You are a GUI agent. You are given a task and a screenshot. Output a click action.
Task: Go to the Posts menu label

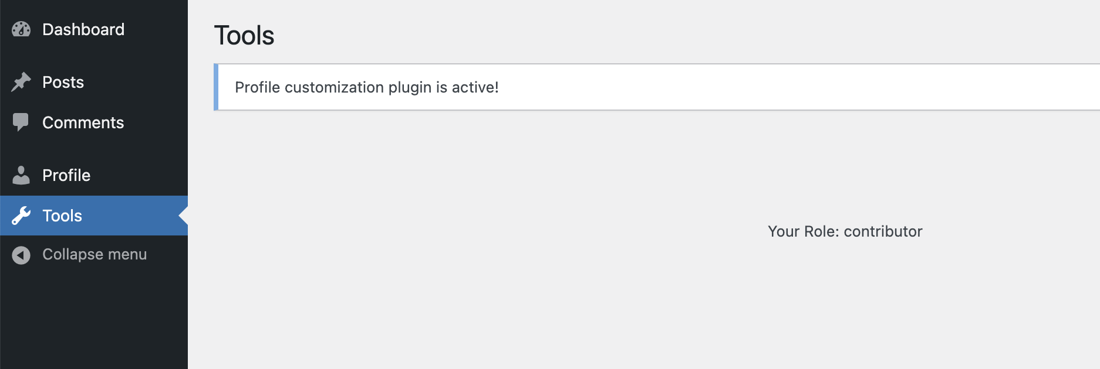click(x=63, y=82)
